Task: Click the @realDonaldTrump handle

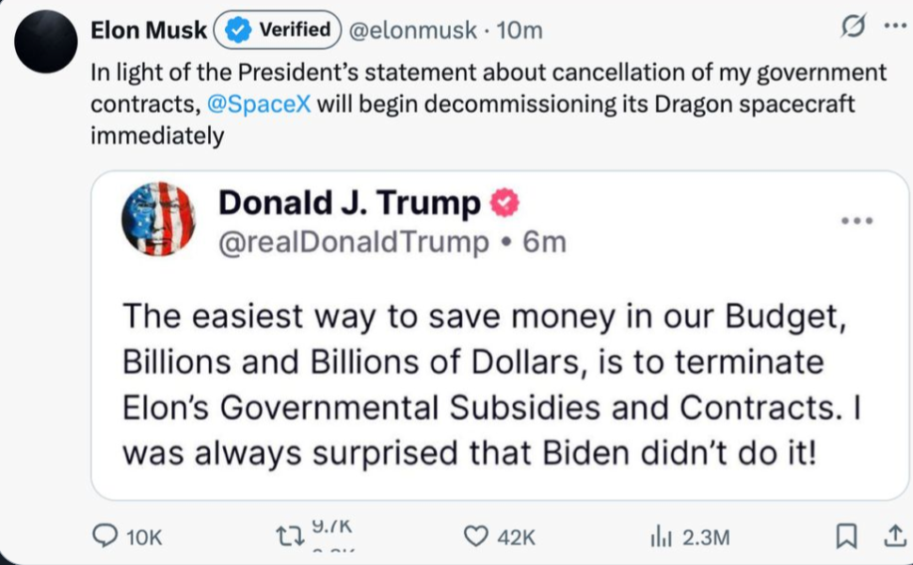Action: (x=353, y=242)
